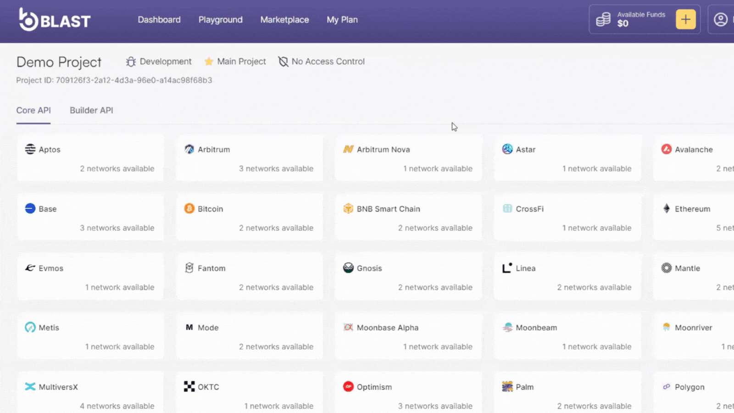This screenshot has height=413, width=734.
Task: Click the OKTC logo icon
Action: 189,386
